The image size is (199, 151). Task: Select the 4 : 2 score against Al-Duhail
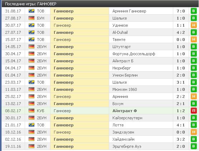181,32
